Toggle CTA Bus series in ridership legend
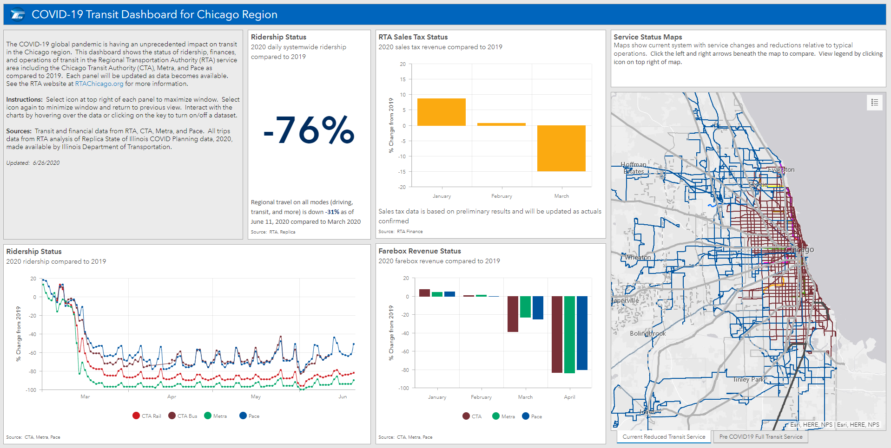 click(x=183, y=416)
